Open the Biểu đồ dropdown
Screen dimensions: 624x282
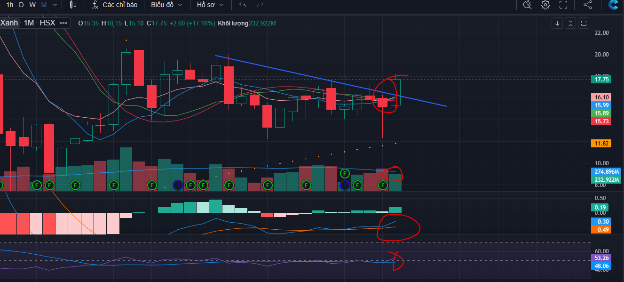pyautogui.click(x=166, y=5)
